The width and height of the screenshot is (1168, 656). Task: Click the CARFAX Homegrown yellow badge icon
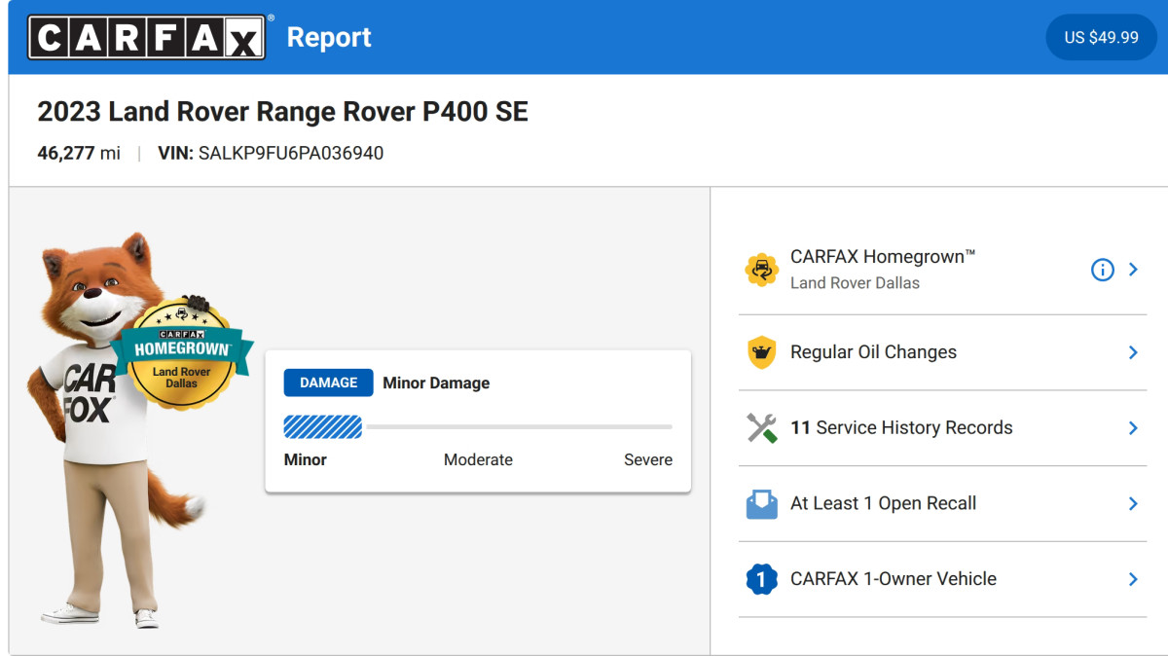[761, 270]
